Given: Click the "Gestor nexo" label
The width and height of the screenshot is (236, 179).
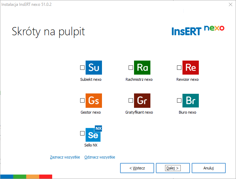Looking at the screenshot, I should [x=91, y=112].
